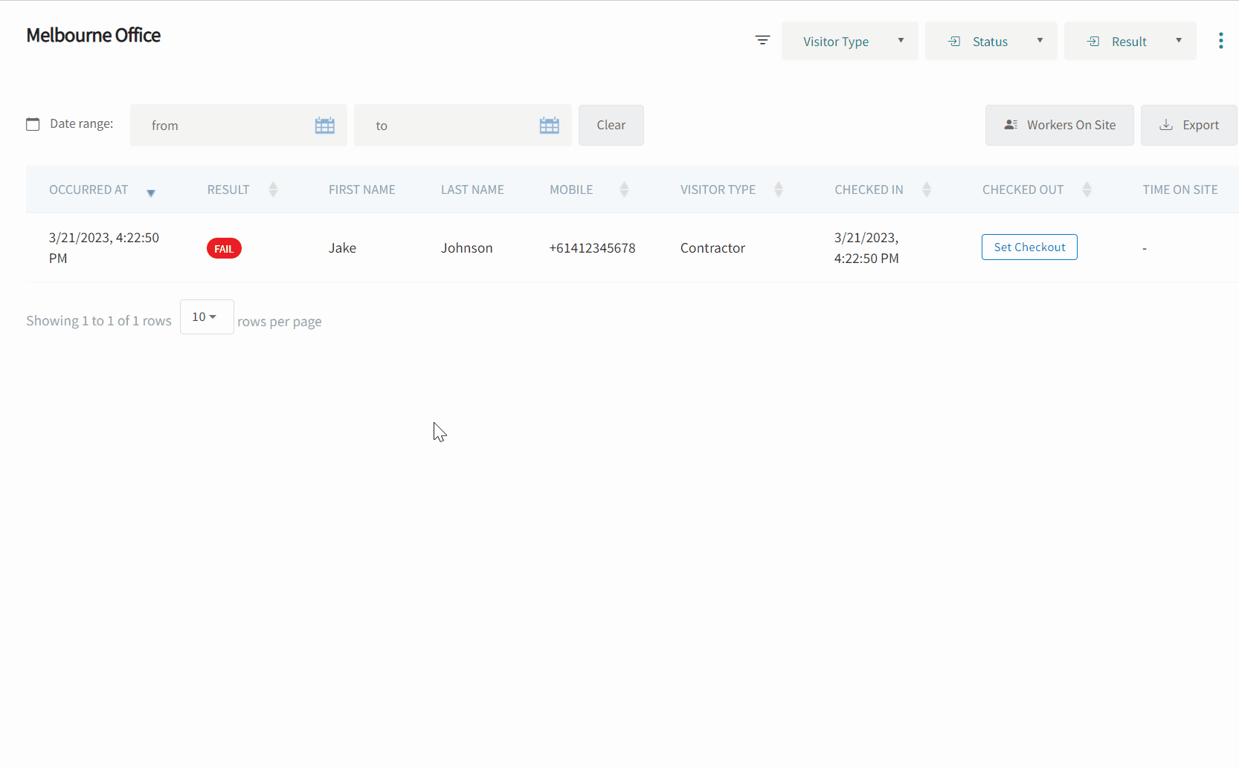
Task: Click the red FAIL result badge
Action: pyautogui.click(x=224, y=249)
